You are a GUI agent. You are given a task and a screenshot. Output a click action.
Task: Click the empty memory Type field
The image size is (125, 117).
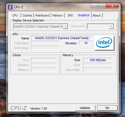coord(98,65)
